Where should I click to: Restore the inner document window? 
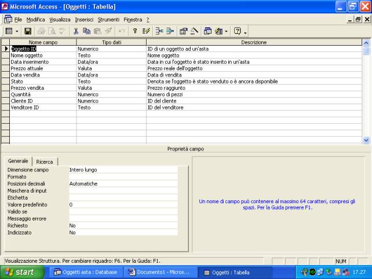tap(358, 19)
